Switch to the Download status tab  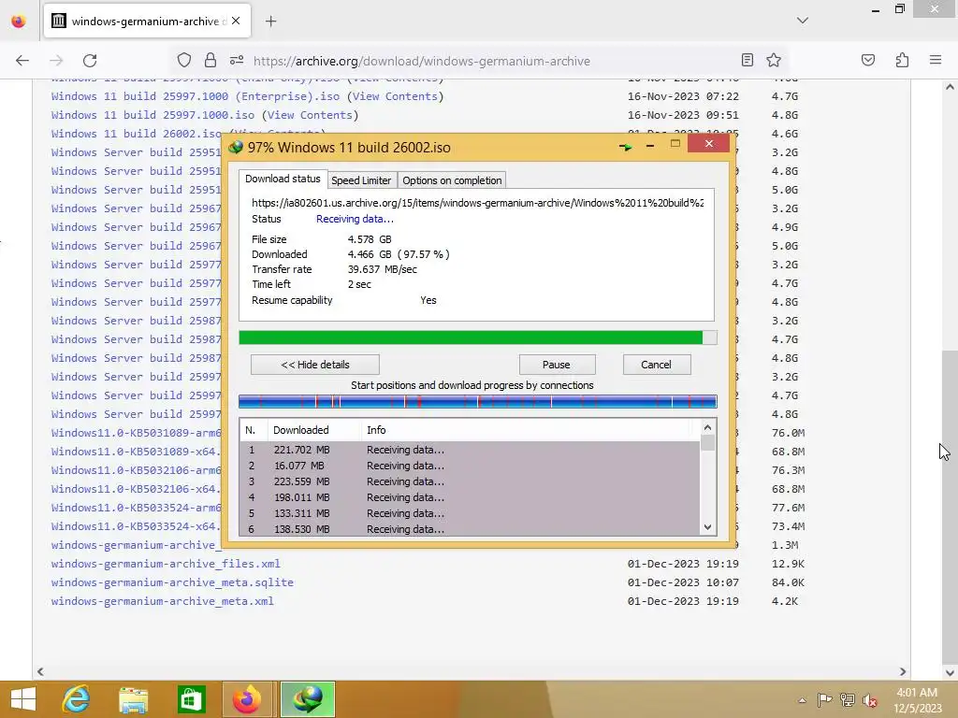pyautogui.click(x=283, y=179)
